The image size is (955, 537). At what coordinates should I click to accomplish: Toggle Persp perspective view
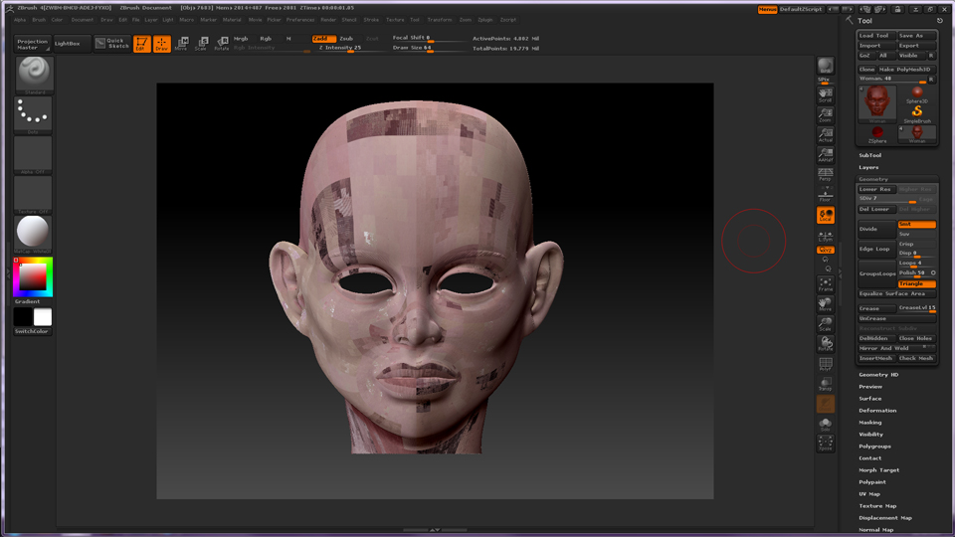point(825,175)
